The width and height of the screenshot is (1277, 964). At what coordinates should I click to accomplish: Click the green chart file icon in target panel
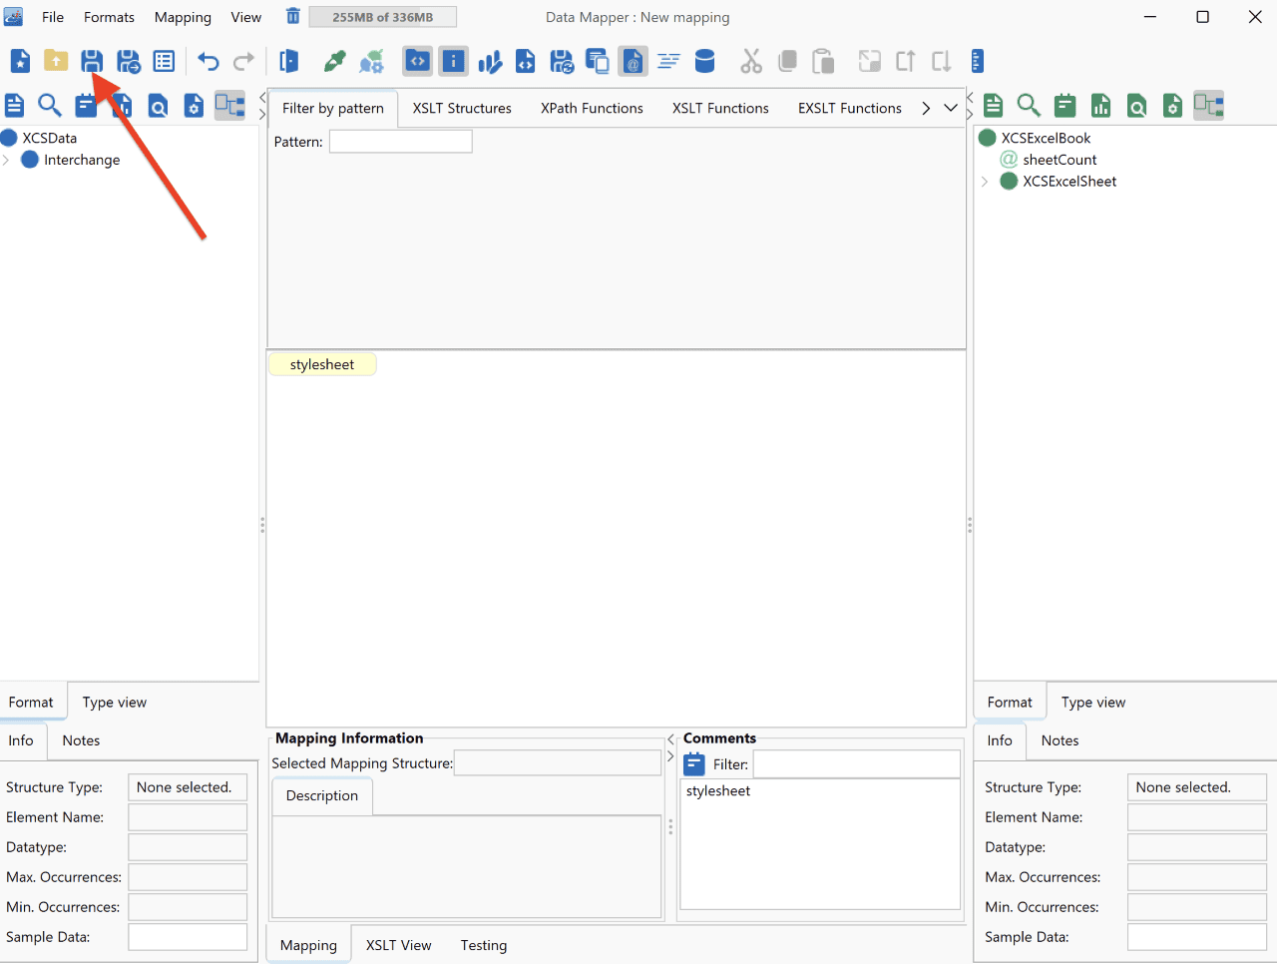(1101, 105)
